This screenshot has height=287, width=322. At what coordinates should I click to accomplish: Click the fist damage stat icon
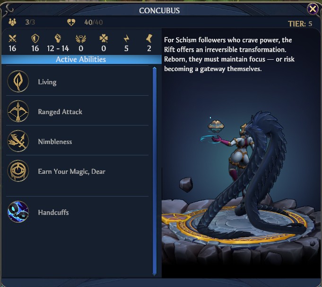(x=58, y=38)
